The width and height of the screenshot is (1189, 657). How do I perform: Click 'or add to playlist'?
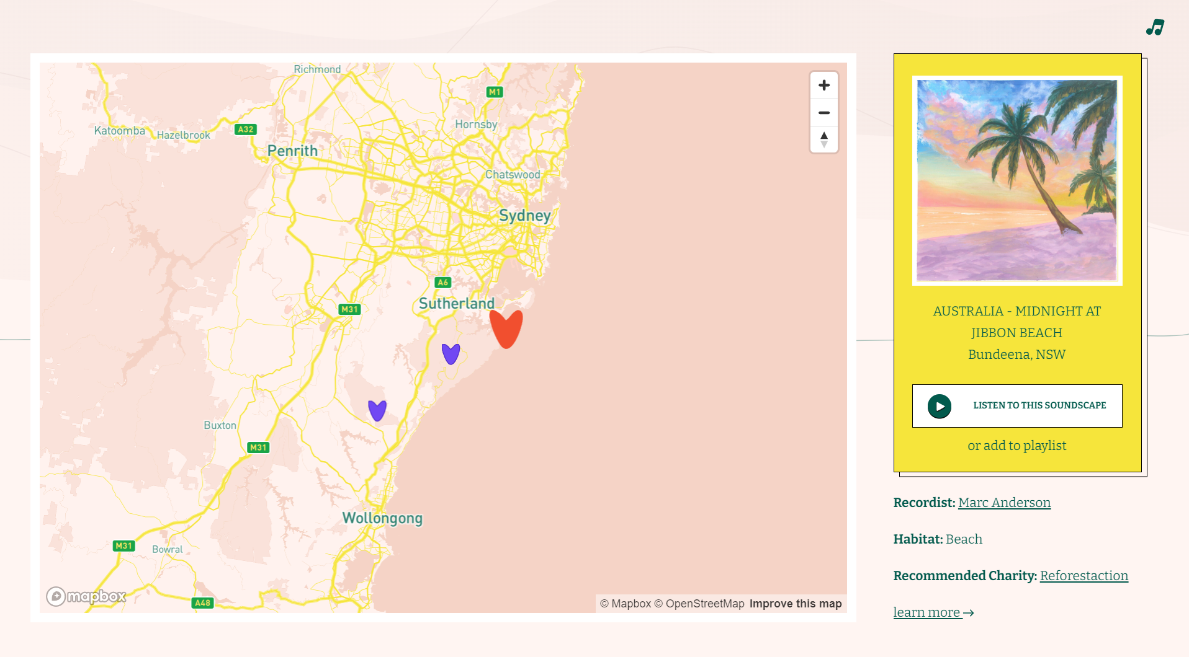click(1017, 446)
